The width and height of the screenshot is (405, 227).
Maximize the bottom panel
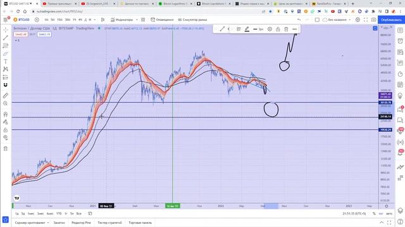(x=389, y=223)
